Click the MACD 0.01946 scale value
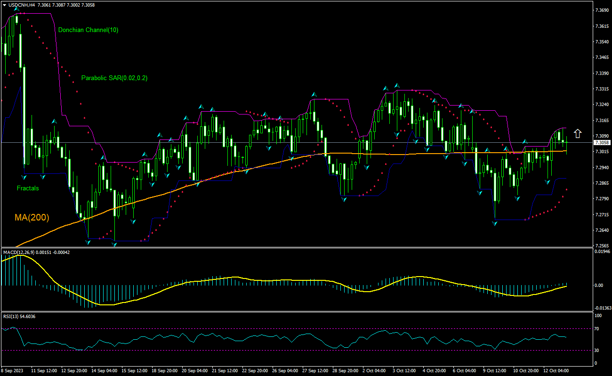This screenshot has height=376, width=612. tap(603, 252)
